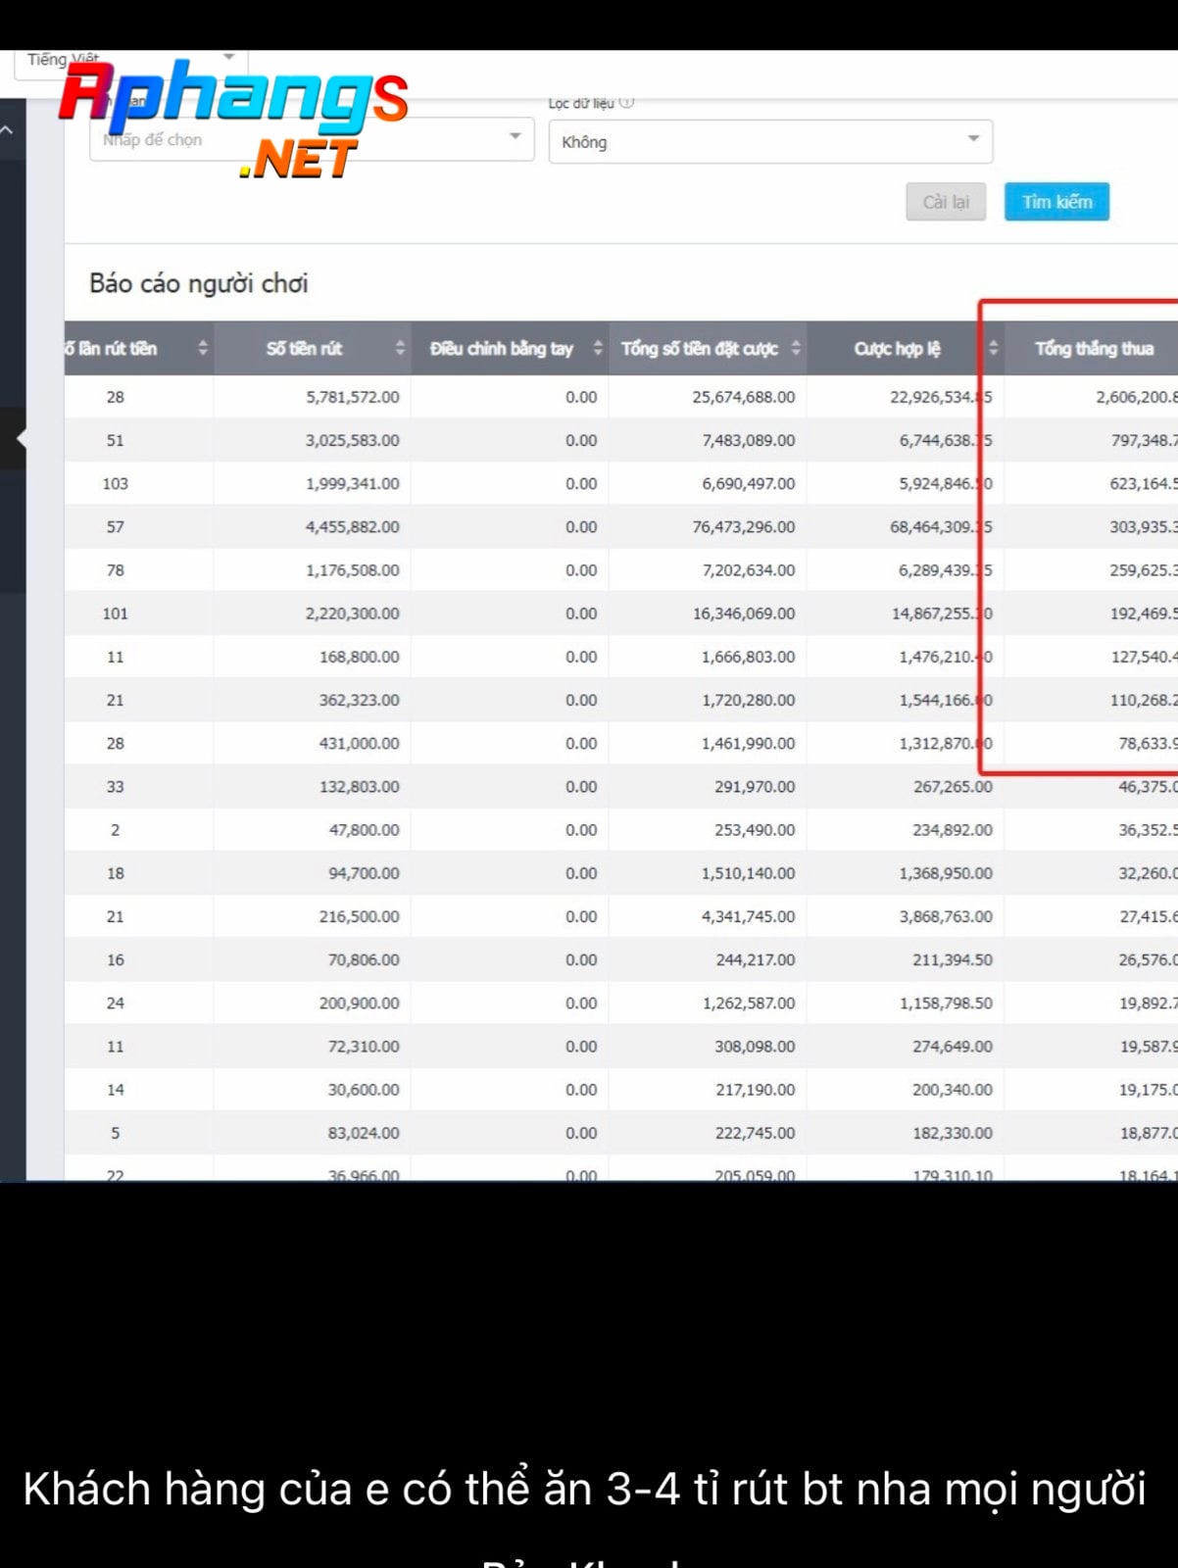
Task: Select bet total 25,674,688.00
Action: [x=743, y=397]
